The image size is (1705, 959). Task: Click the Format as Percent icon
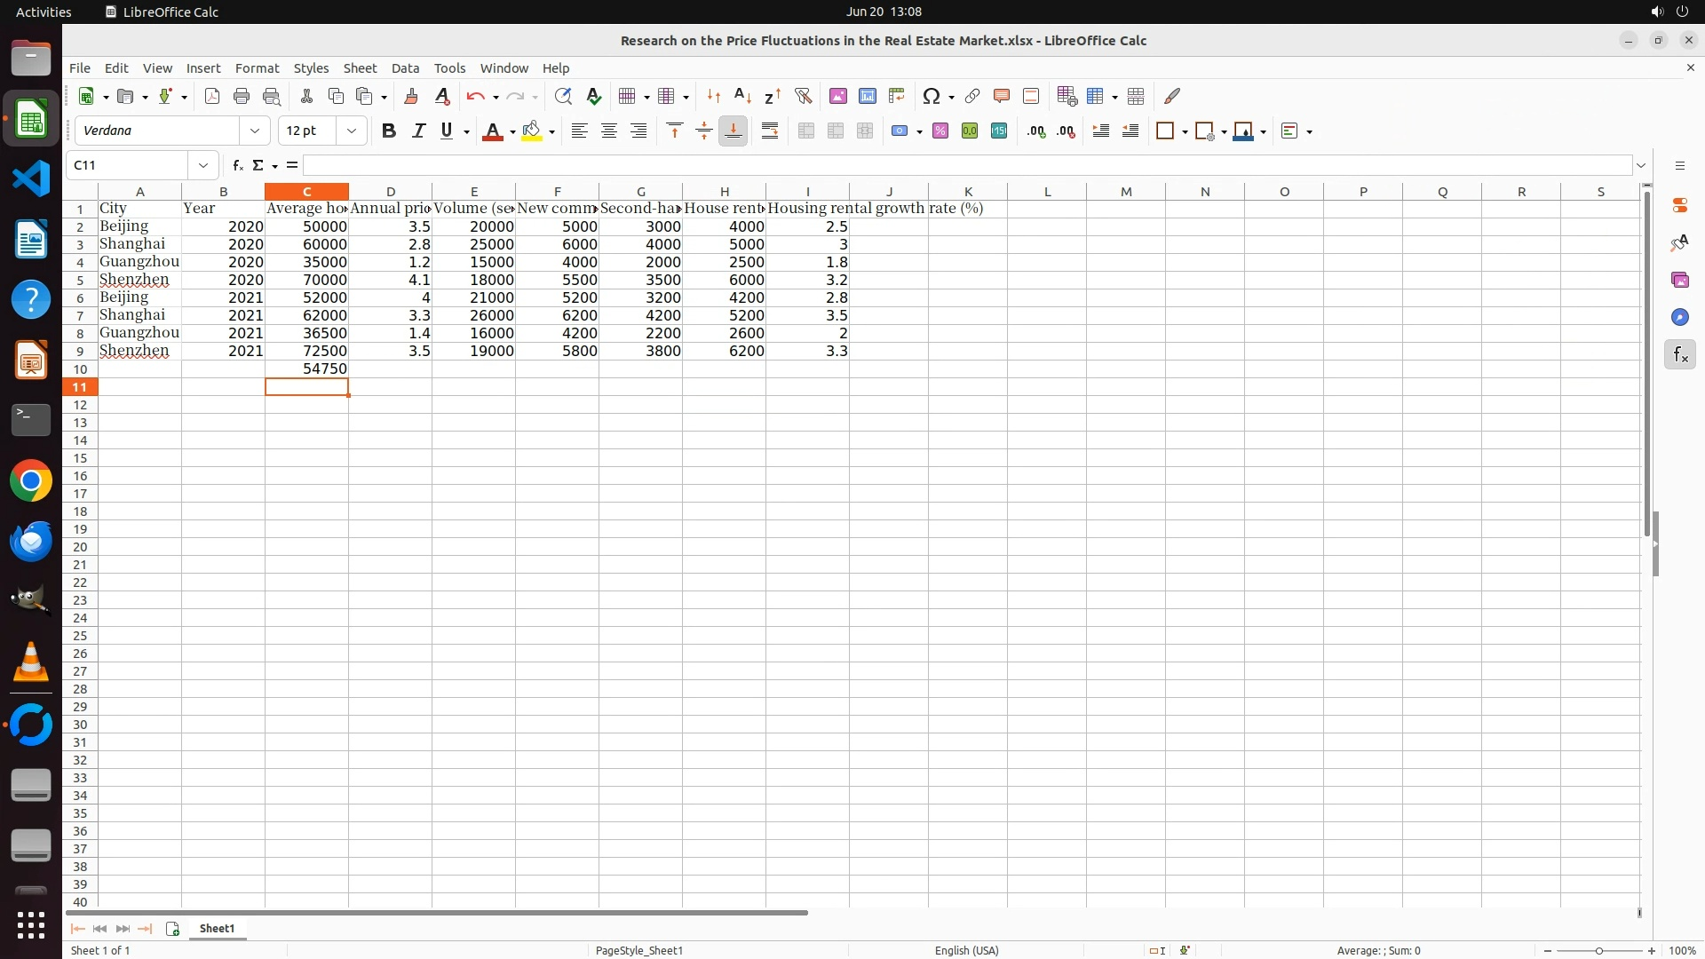point(940,131)
